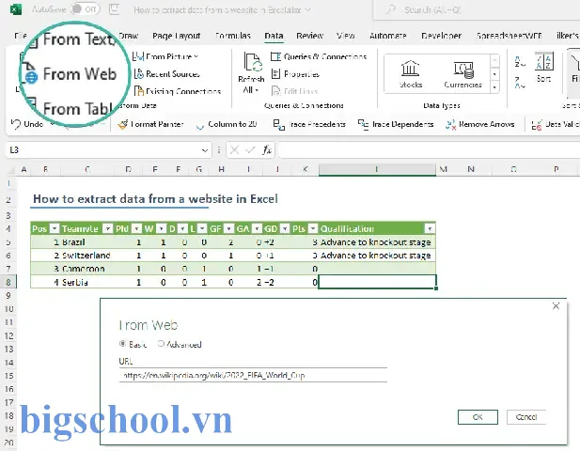Open the Sort dialog
The width and height of the screenshot is (580, 451).
543,68
